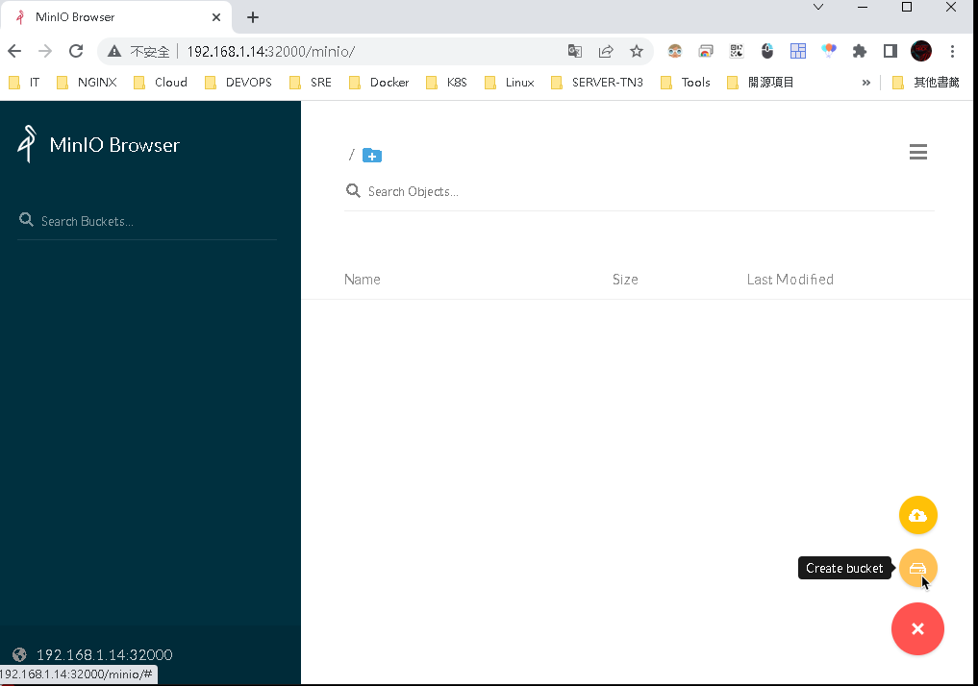Viewport: 978px width, 686px height.
Task: Open the 開源項目 bookmarks folder
Action: (761, 83)
